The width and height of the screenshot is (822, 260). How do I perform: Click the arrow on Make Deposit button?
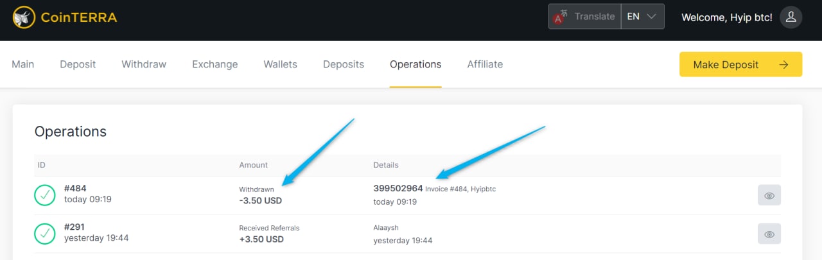pos(783,64)
